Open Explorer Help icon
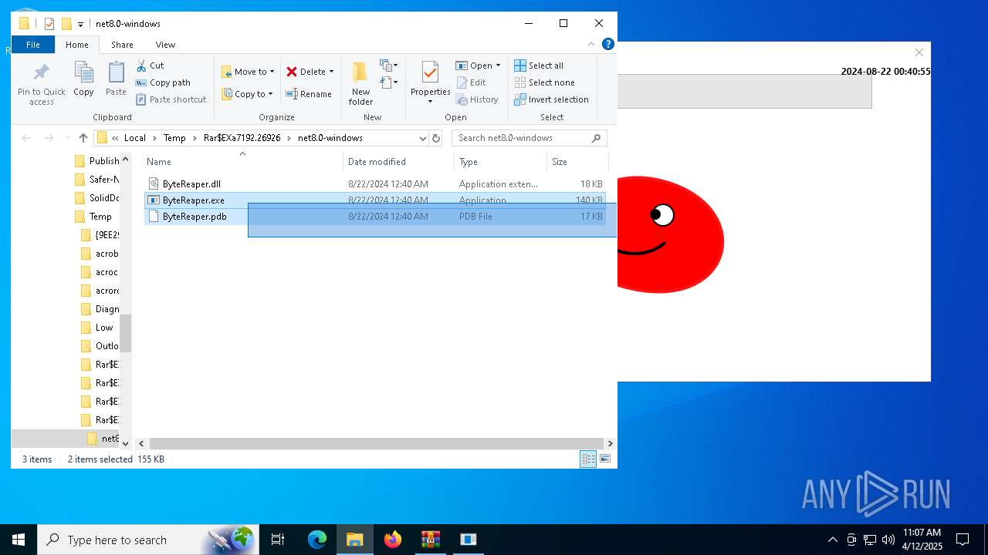Image resolution: width=988 pixels, height=555 pixels. [x=607, y=44]
